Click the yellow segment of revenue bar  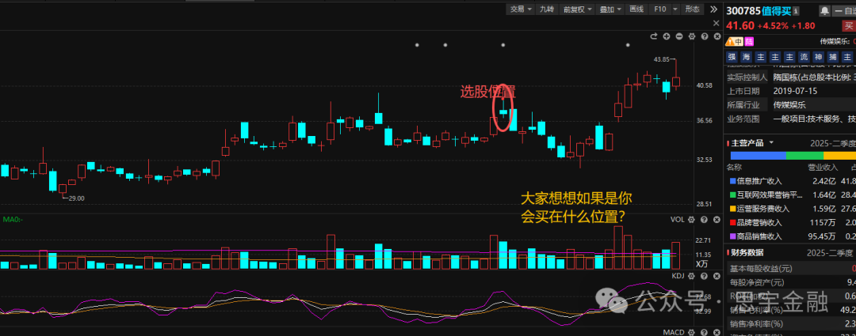[839, 155]
